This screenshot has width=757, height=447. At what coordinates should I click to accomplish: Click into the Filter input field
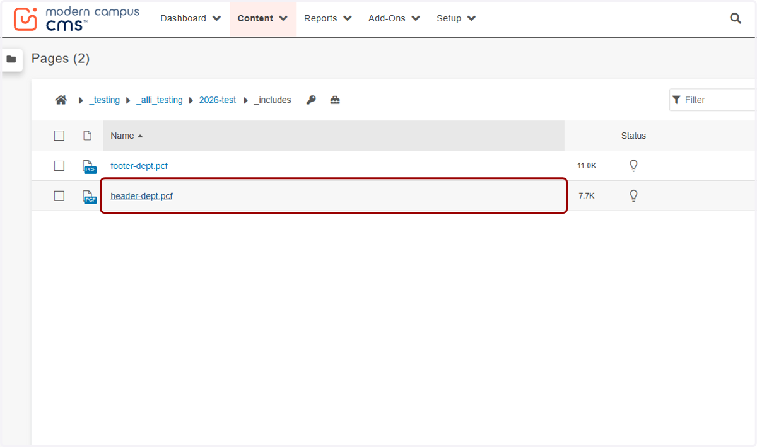click(x=713, y=100)
